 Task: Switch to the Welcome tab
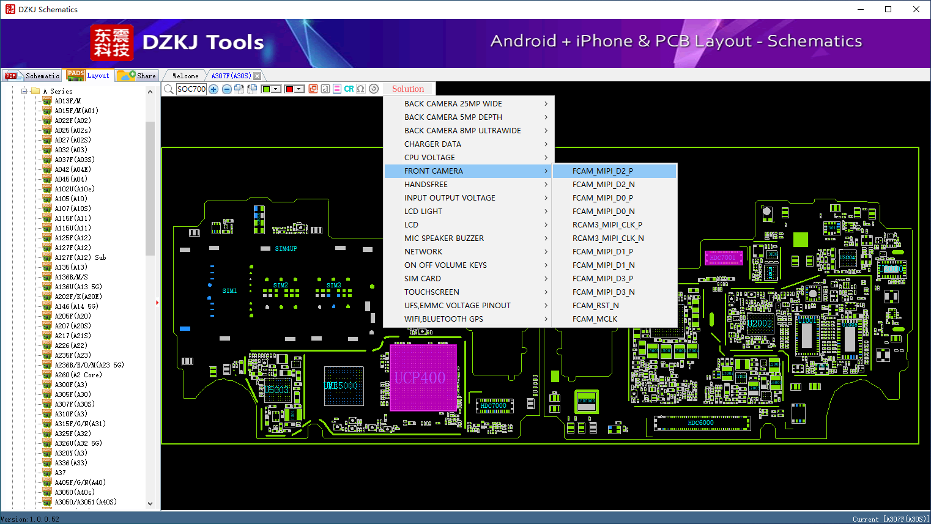click(x=185, y=76)
